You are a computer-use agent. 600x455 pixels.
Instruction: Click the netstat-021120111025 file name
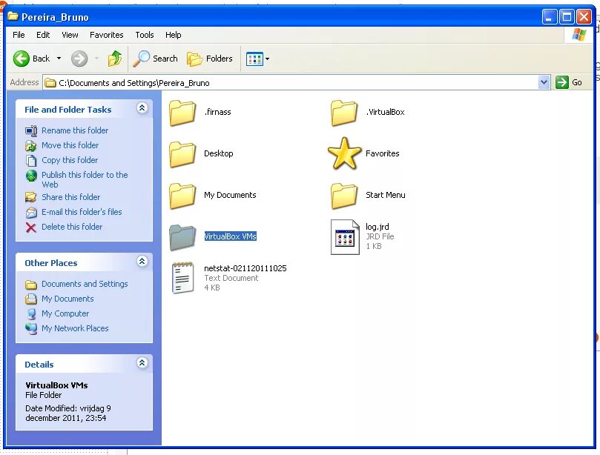coord(245,268)
